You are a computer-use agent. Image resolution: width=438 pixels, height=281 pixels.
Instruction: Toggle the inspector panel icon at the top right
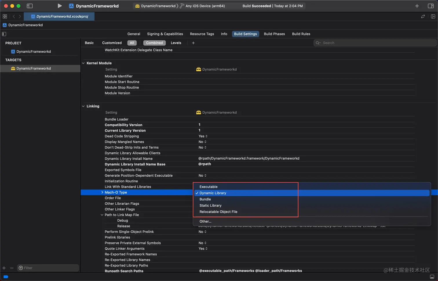[431, 6]
